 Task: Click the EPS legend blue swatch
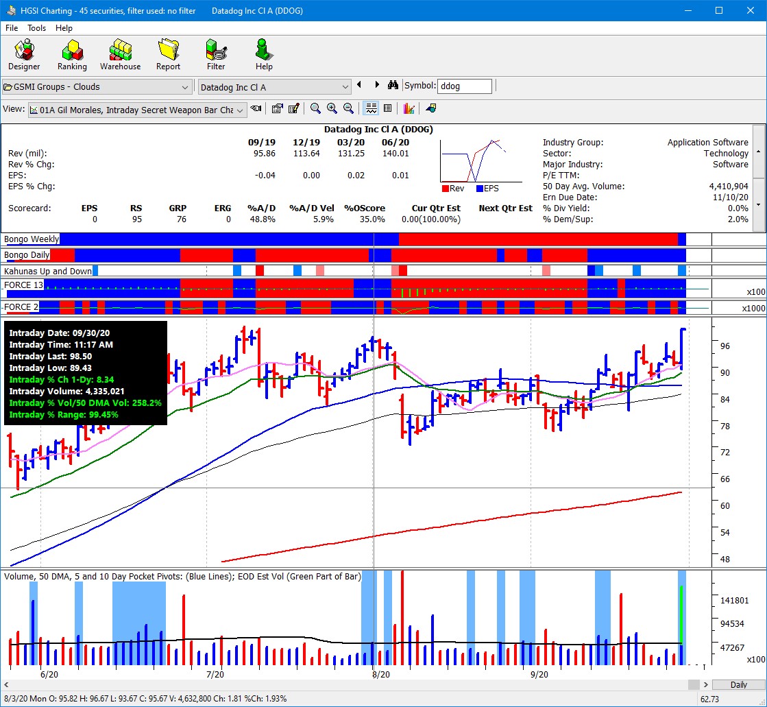coord(480,189)
